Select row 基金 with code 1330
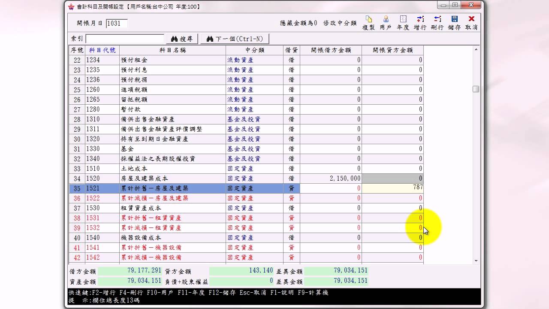 click(x=246, y=149)
